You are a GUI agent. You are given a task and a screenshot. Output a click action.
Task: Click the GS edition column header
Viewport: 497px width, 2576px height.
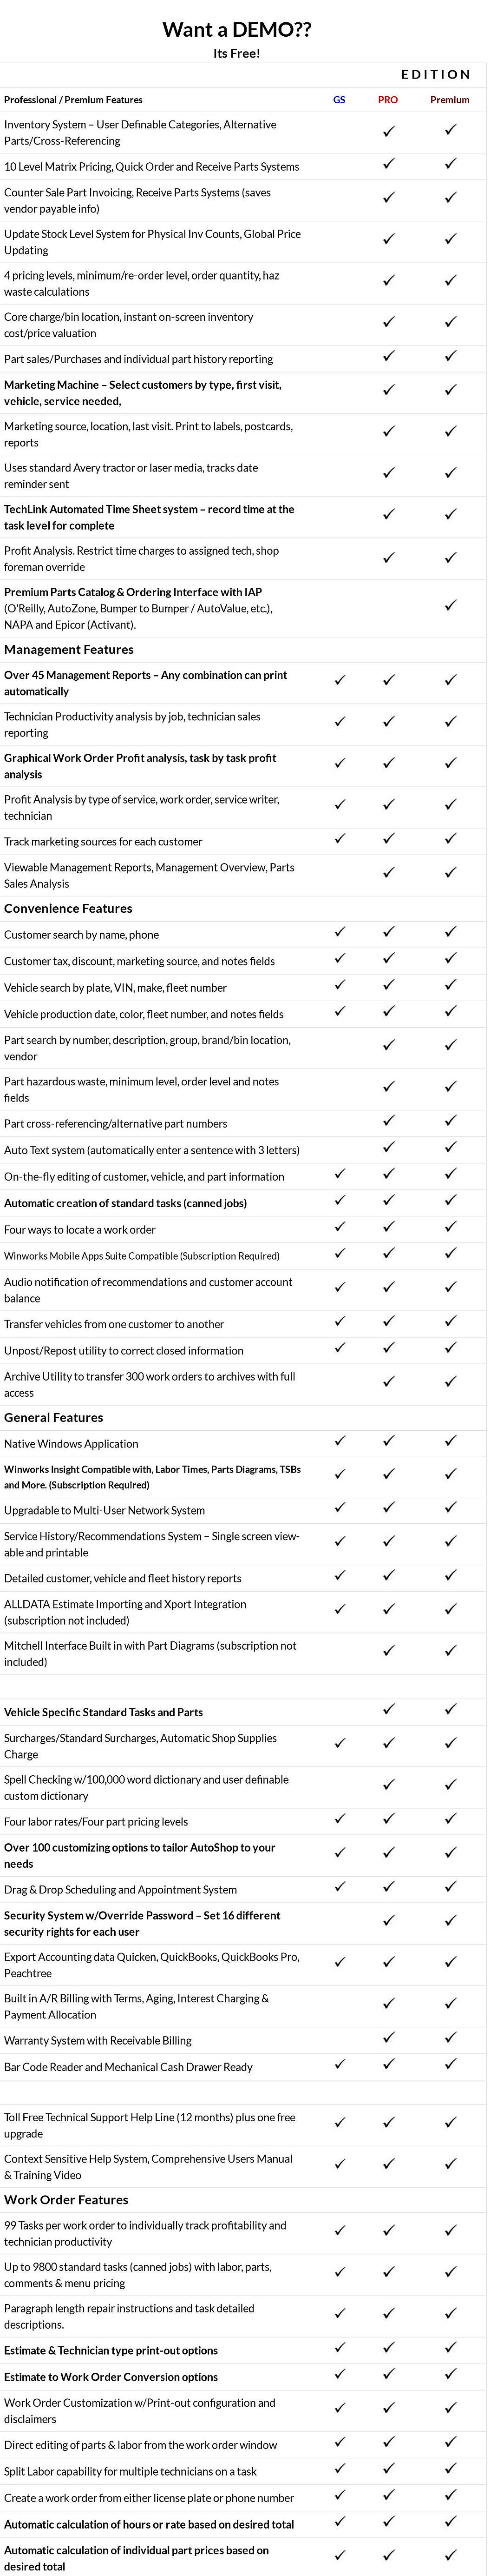pos(340,100)
